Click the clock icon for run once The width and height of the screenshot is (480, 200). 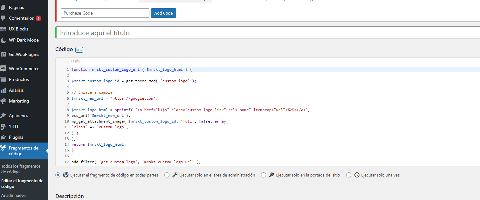tap(357, 175)
